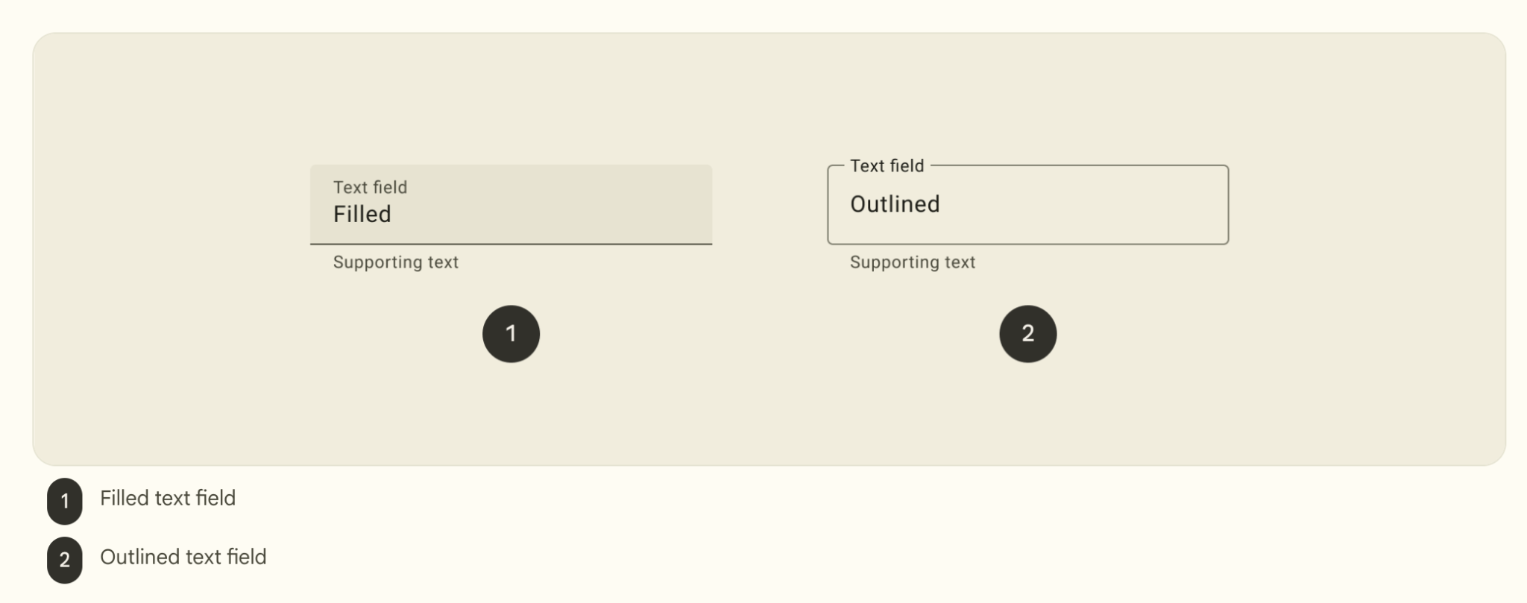Click the 'Text field' label on the filled input
Screen dimensions: 1527x603
click(370, 188)
